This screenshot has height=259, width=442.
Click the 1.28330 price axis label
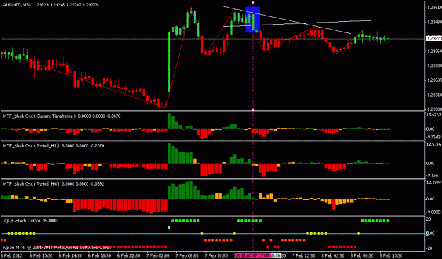pos(434,109)
